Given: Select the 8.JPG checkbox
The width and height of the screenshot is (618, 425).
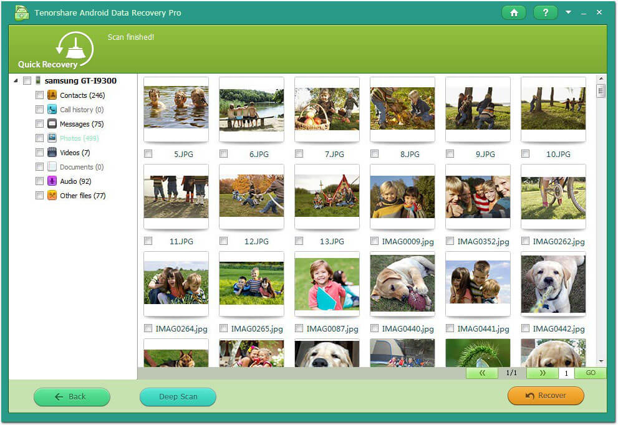Looking at the screenshot, I should tap(374, 154).
